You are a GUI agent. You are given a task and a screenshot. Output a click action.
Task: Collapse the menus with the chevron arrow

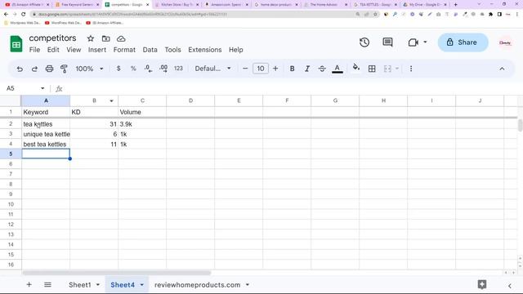point(502,69)
